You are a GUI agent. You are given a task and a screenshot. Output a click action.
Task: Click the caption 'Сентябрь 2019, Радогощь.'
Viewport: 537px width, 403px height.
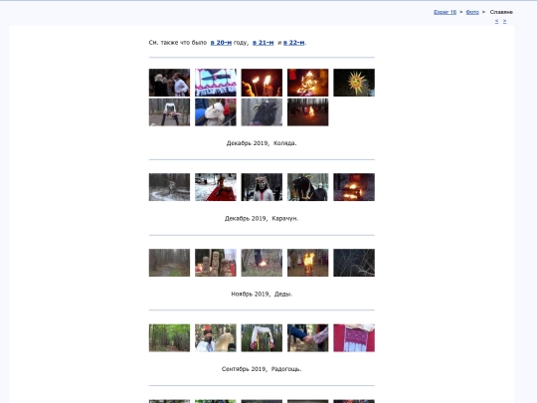262,369
